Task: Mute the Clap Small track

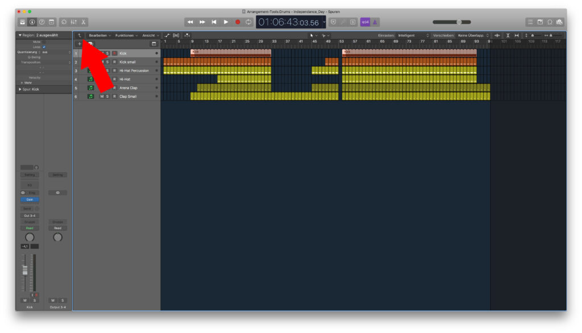Action: [102, 96]
